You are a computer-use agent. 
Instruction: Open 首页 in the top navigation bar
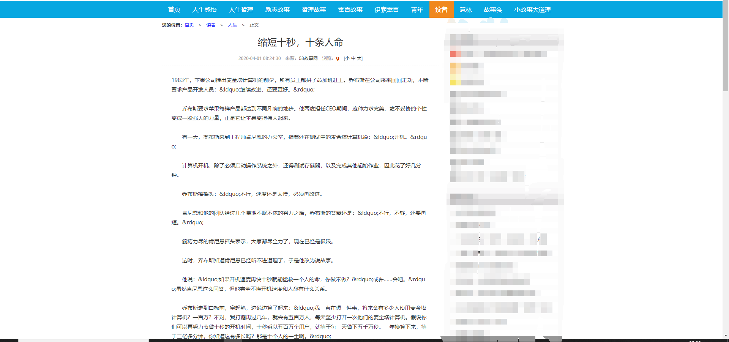(x=174, y=9)
